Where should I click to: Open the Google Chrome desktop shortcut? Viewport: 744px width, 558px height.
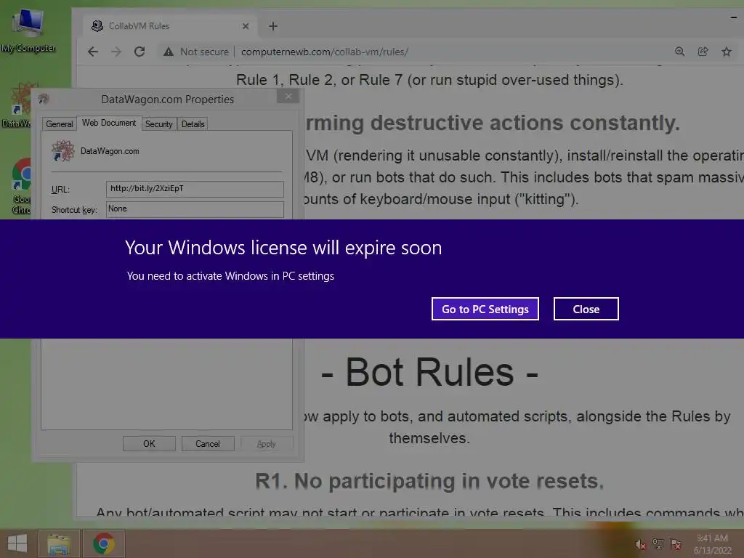tap(21, 186)
